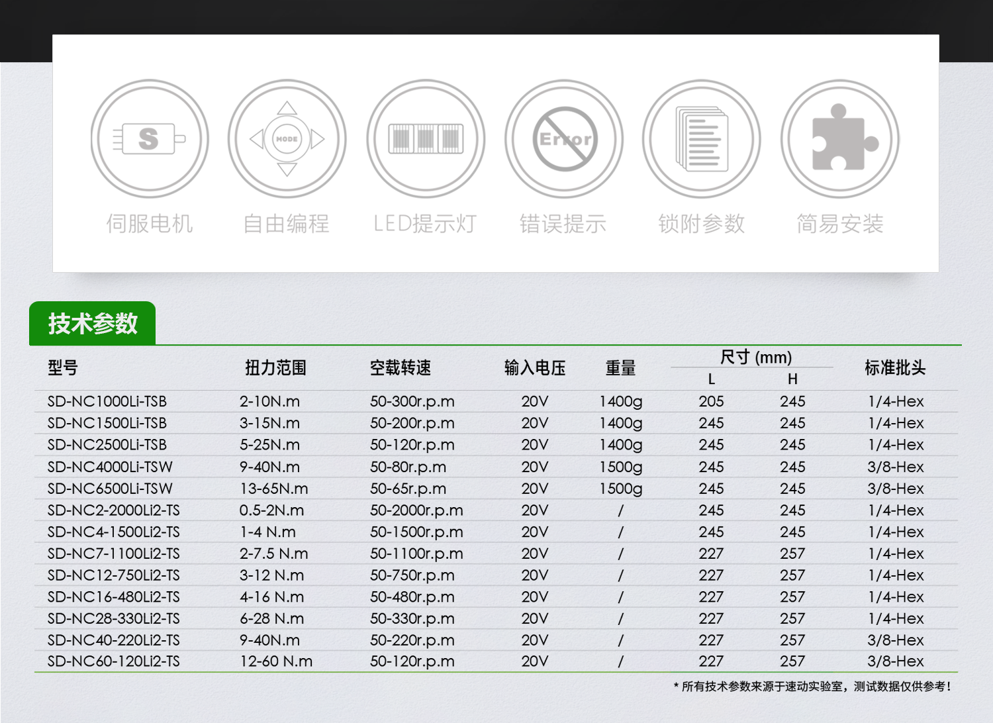Click the Error prohibition icon
This screenshot has width=993, height=723.
coord(564,139)
